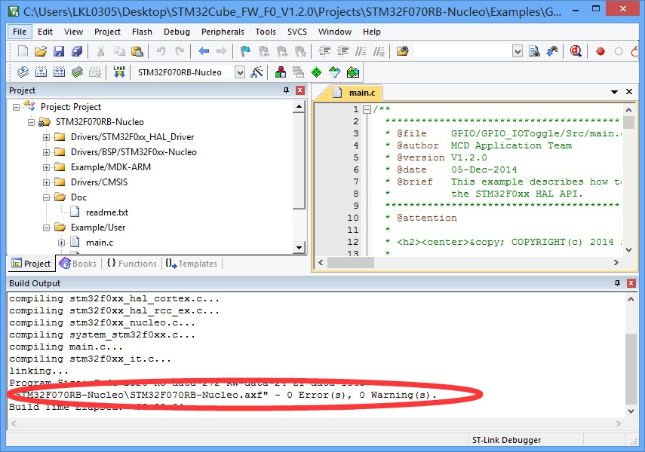Image resolution: width=645 pixels, height=452 pixels.
Task: Collapse the STM32F070RB-Nucleo target node
Action: click(31, 122)
